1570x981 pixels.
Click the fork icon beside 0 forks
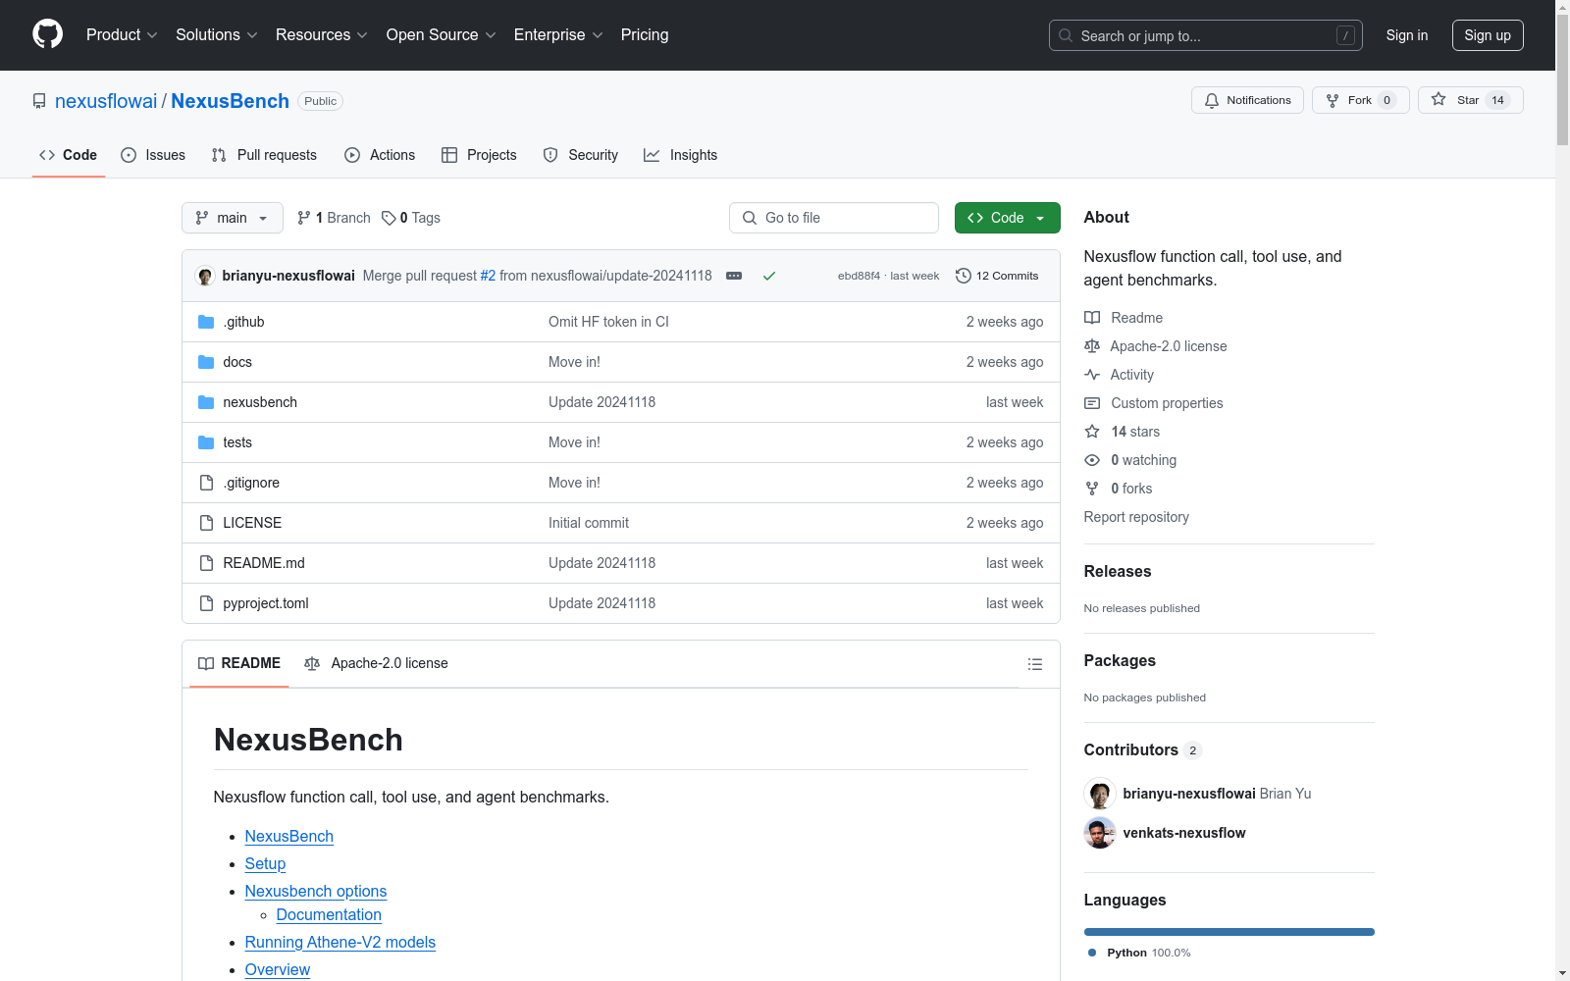pos(1092,489)
